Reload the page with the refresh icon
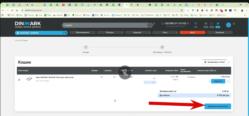Image resolution: width=249 pixels, height=116 pixels. pos(12,10)
